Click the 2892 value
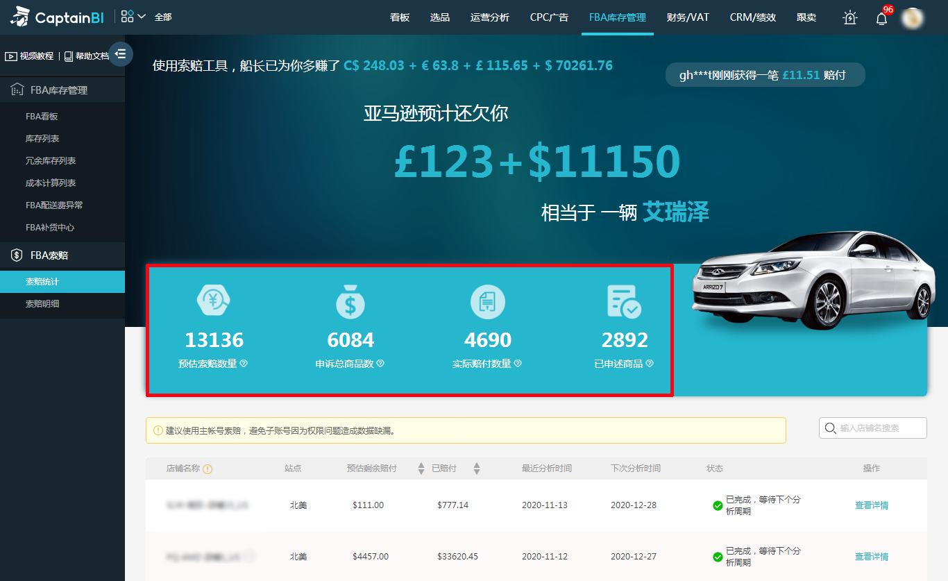Image resolution: width=948 pixels, height=581 pixels. point(625,340)
